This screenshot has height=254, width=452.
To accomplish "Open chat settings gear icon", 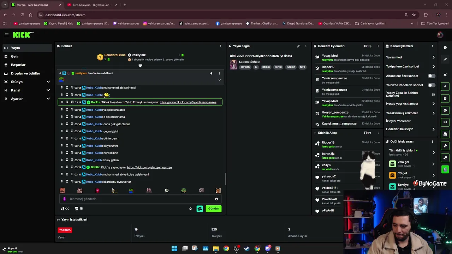I will [191, 209].
